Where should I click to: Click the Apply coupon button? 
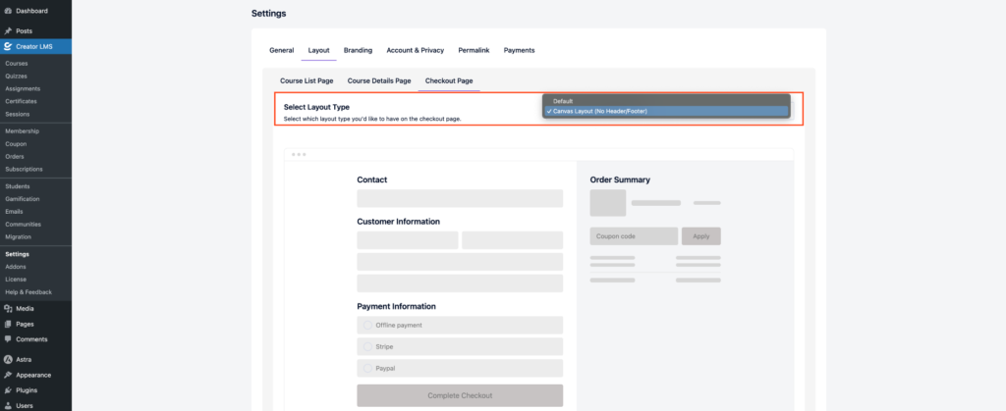700,236
